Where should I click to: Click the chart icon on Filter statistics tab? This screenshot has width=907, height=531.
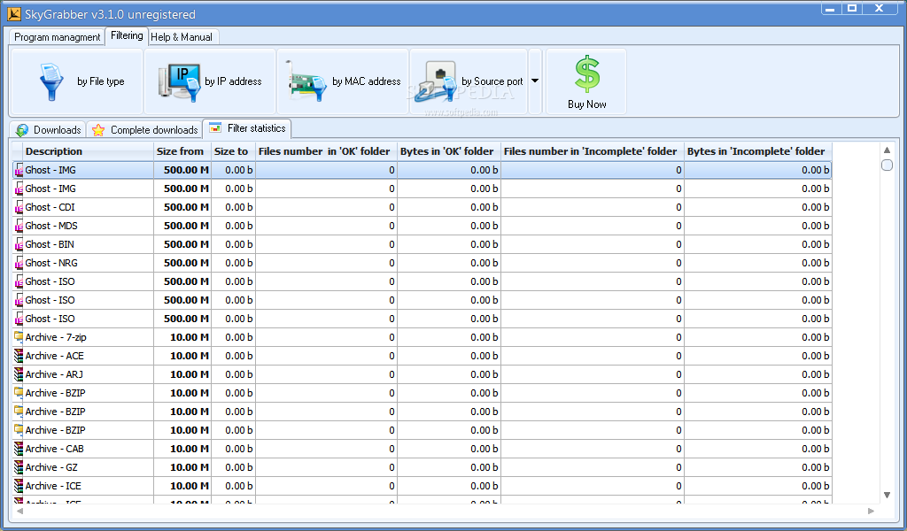[x=215, y=127]
